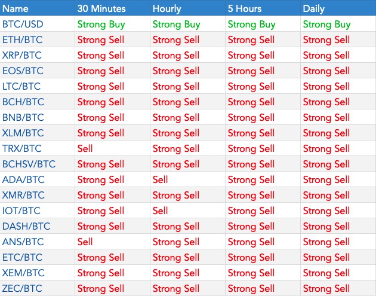Sort by the Name column header

point(16,9)
